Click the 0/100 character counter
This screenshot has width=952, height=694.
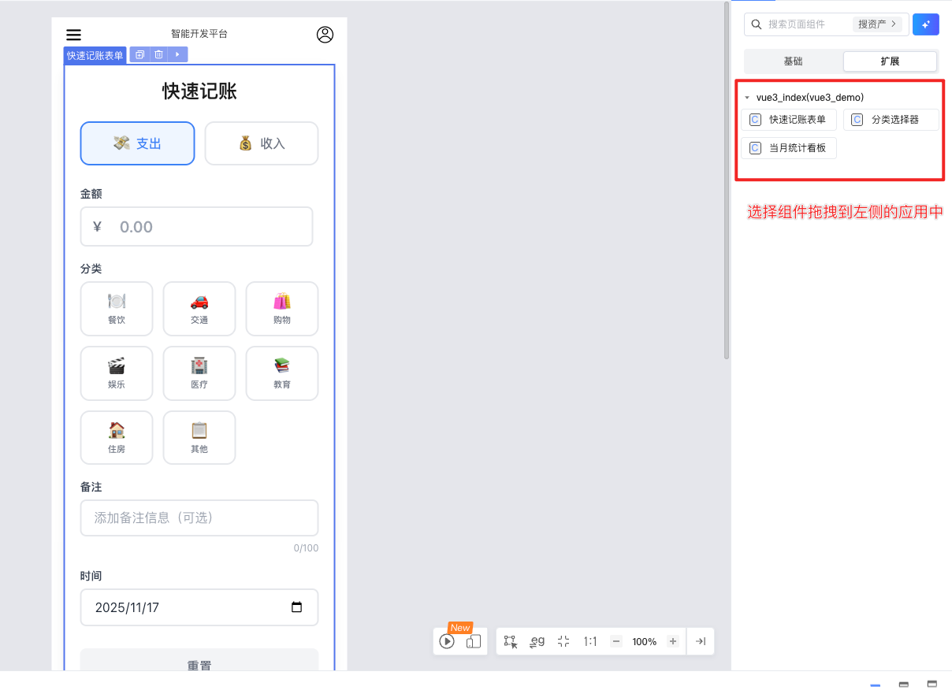click(x=306, y=548)
